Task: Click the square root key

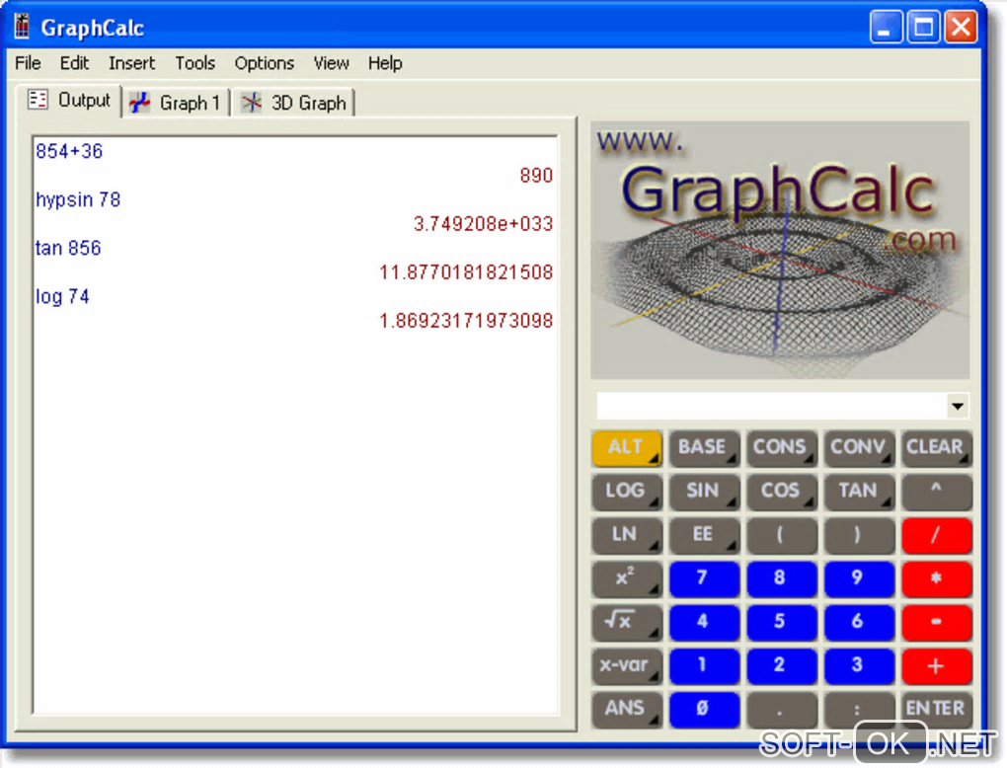Action: (x=627, y=622)
